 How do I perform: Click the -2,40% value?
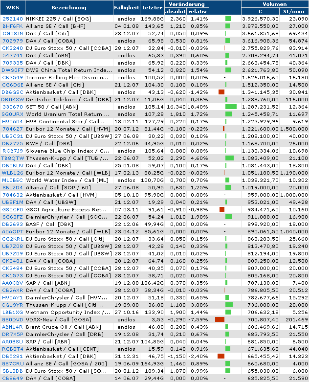[x=198, y=356]
